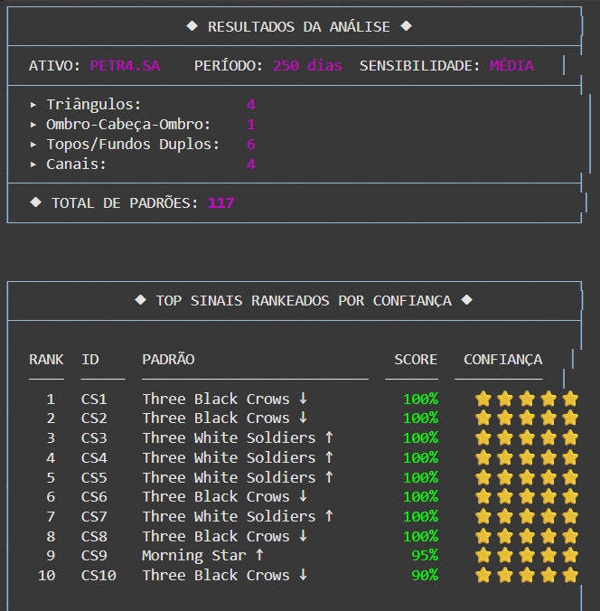Click the diamond left of RESULTADOS DA ANÁLISE

pos(192,26)
